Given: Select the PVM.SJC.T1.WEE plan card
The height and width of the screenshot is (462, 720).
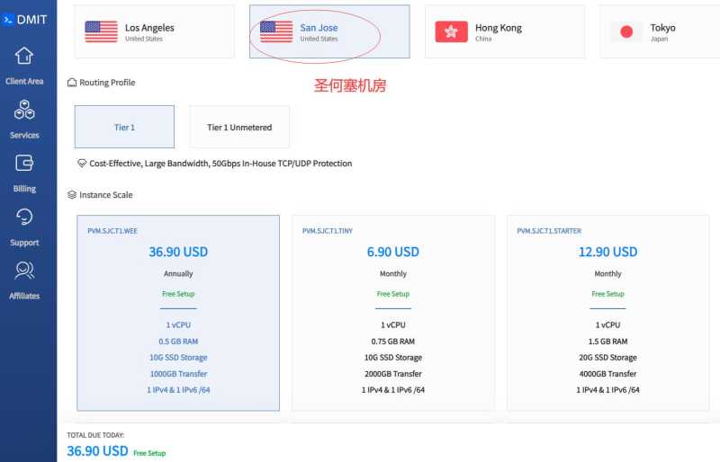Looking at the screenshot, I should 178,313.
